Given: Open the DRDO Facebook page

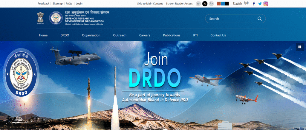Looking at the screenshot, I should (x=254, y=4).
